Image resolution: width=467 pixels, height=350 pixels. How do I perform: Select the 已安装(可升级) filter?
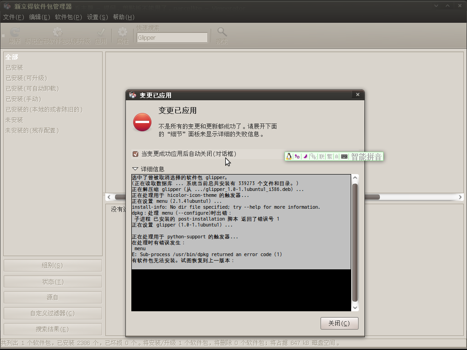click(x=53, y=78)
